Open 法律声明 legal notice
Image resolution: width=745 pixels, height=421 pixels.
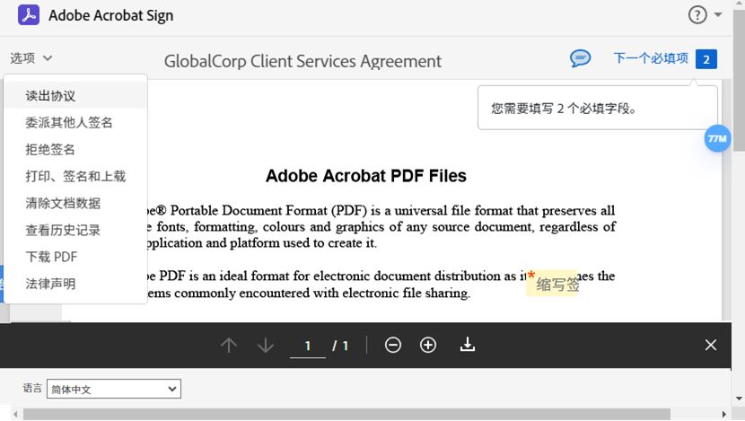pos(75,284)
